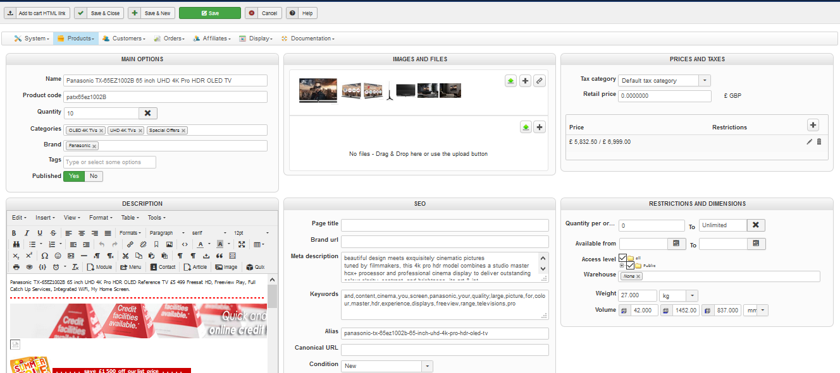
Task: Open the Affiliates menu
Action: [212, 38]
